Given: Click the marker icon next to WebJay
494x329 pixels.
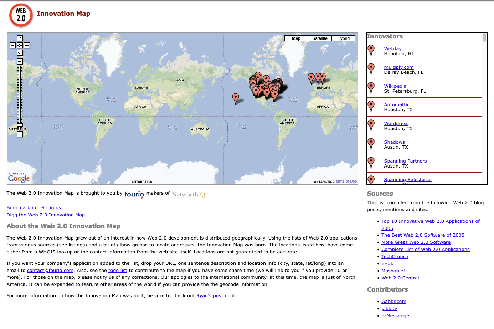Looking at the screenshot, I should (x=371, y=51).
